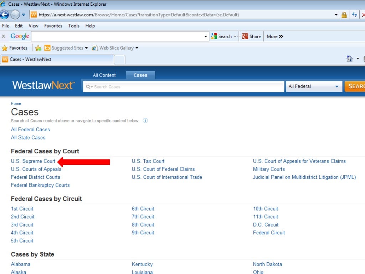
Task: Expand the More toolbar options
Action: point(275,36)
